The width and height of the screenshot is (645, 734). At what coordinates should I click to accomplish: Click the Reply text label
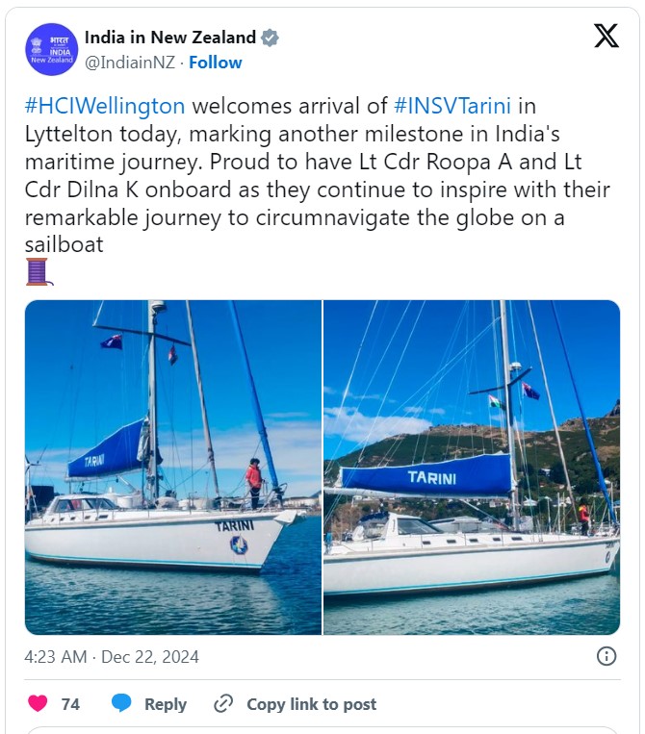click(x=165, y=704)
